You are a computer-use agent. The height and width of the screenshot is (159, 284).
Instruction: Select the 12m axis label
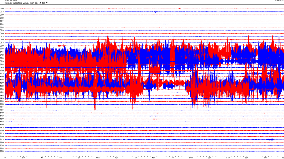pyautogui.click(x=117, y=158)
